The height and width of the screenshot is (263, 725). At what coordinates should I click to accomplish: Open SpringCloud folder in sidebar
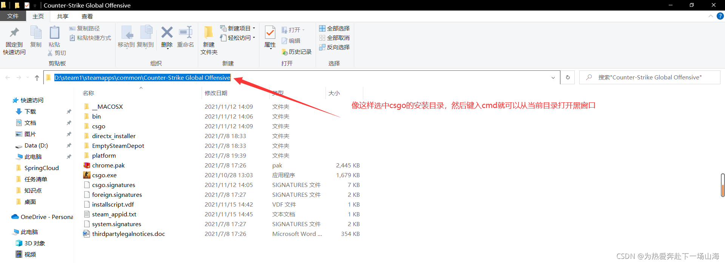pyautogui.click(x=42, y=168)
